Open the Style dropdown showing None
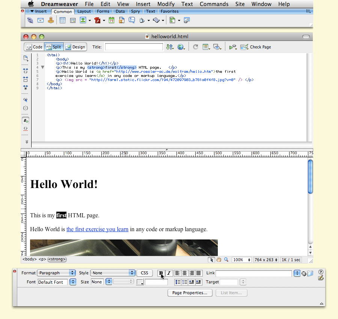 point(113,273)
